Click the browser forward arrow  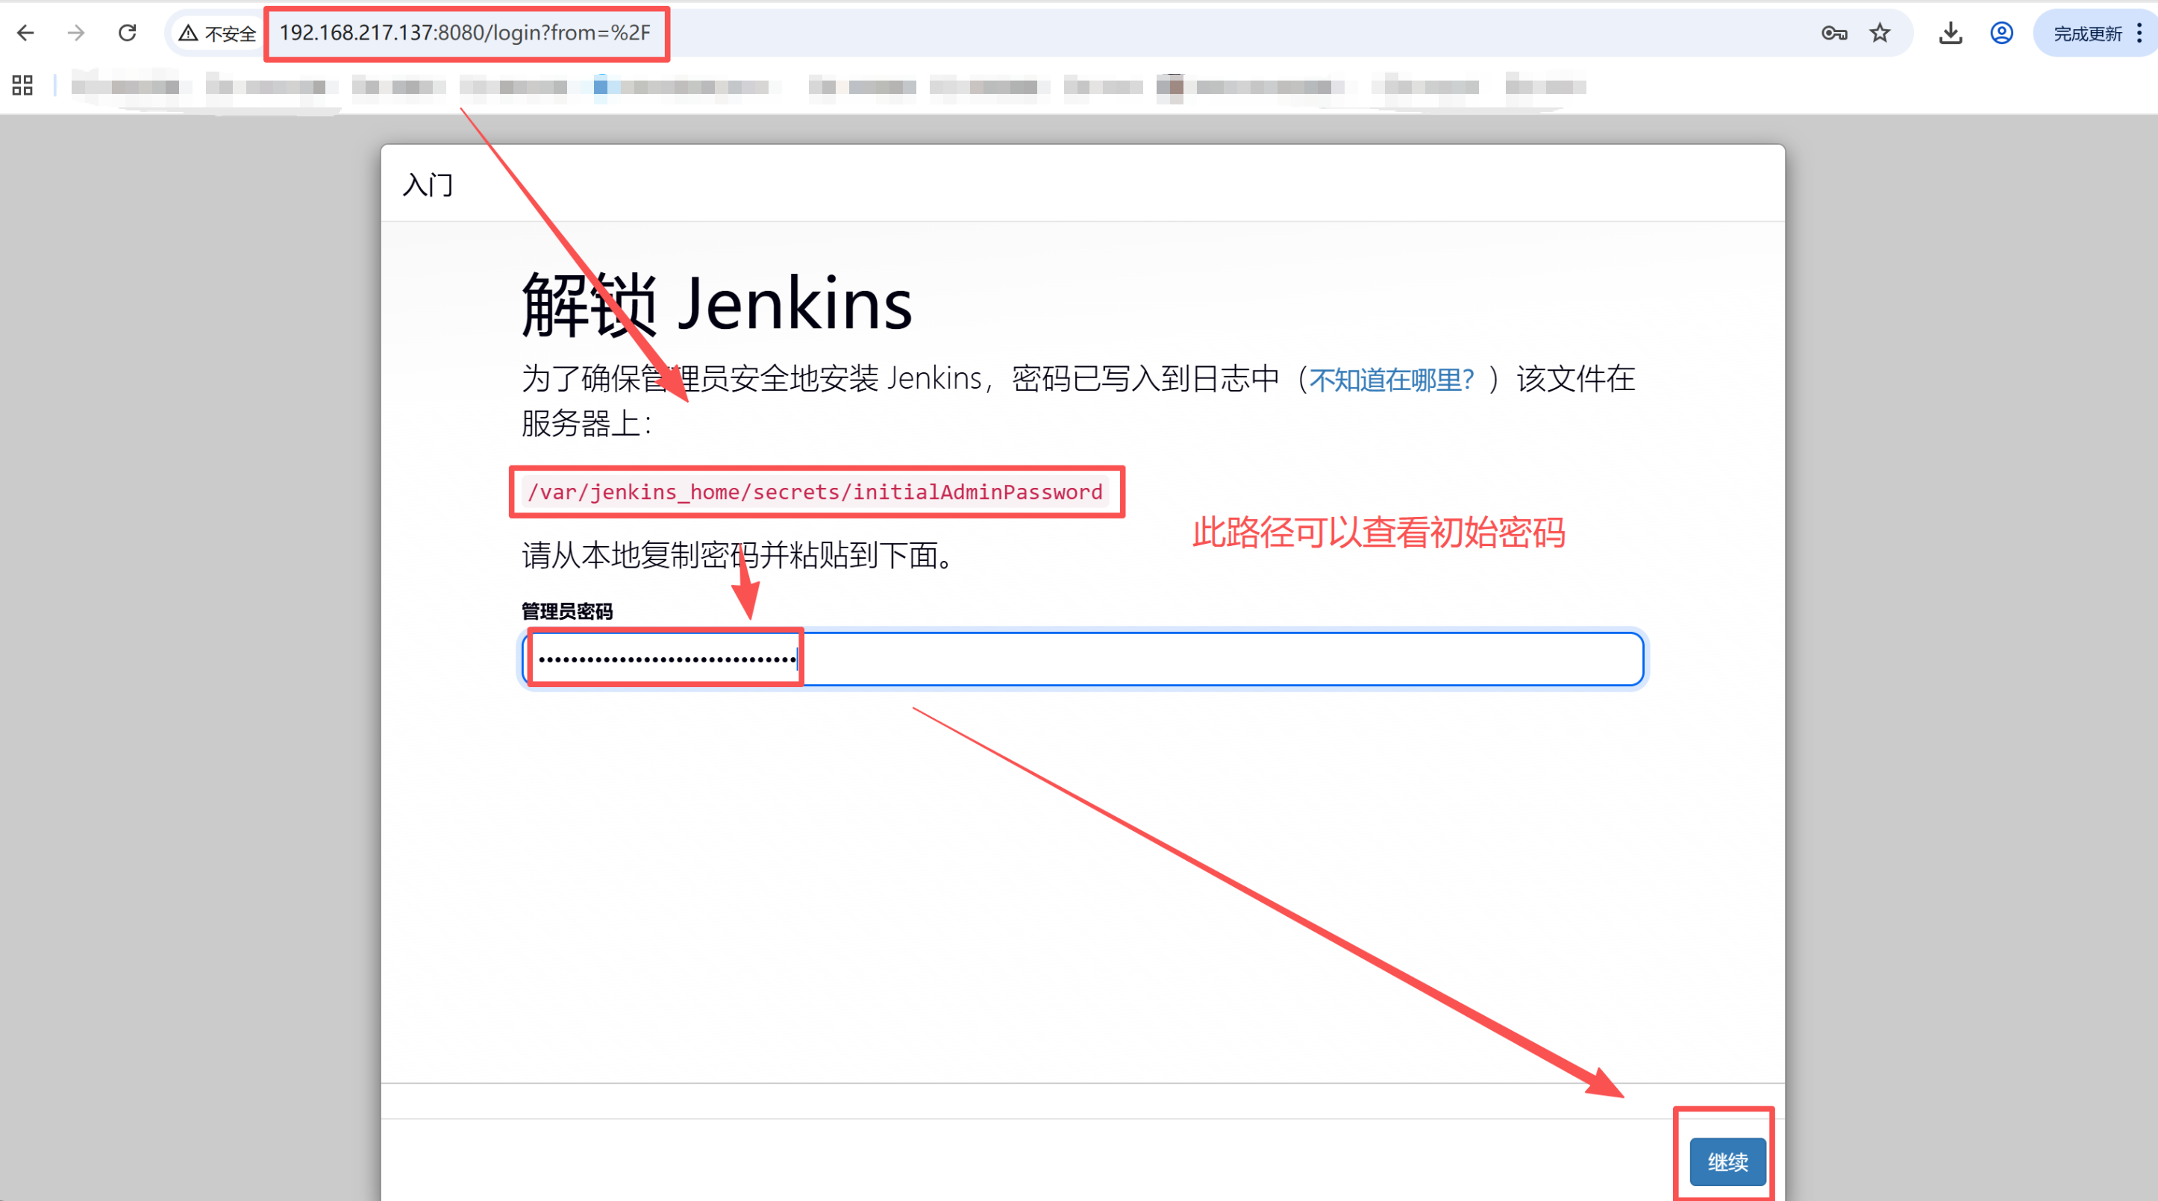point(76,33)
